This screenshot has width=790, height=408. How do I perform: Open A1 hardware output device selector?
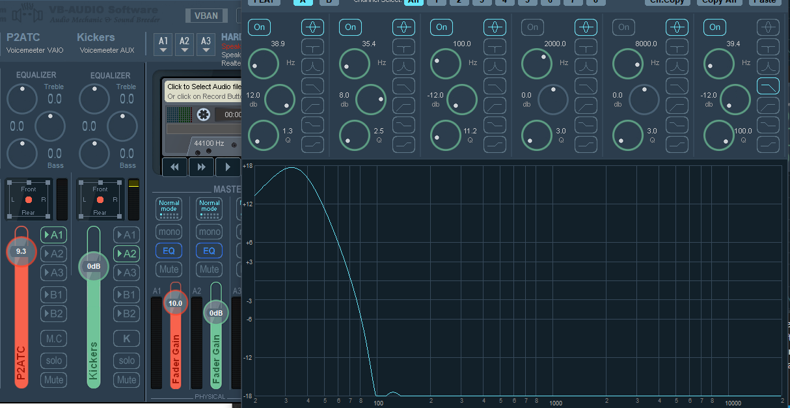(x=163, y=44)
